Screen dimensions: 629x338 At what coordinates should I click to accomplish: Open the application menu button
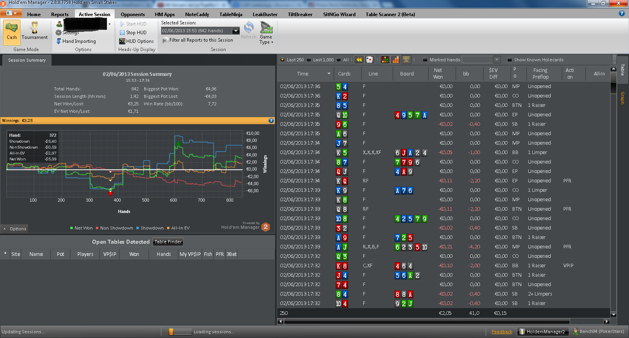point(11,13)
